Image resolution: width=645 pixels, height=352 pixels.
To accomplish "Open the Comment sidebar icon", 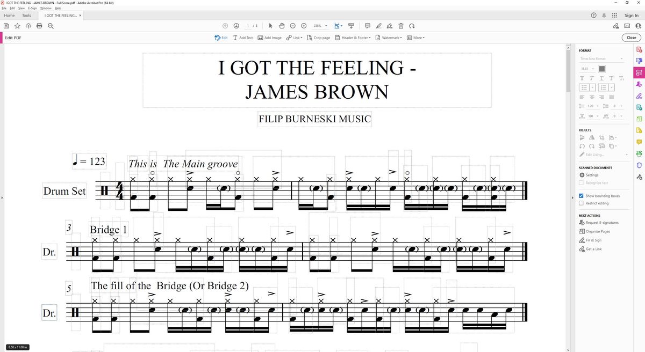I will [639, 142].
